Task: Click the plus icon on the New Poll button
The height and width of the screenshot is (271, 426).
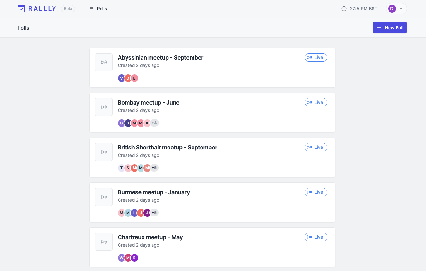Action: (379, 28)
